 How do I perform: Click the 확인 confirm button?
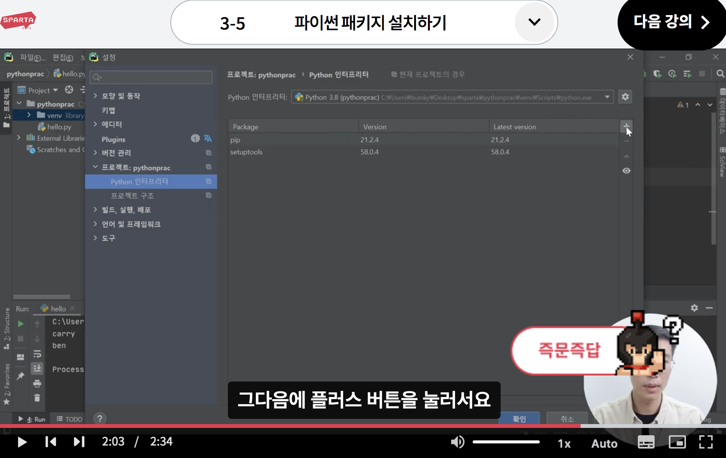click(x=519, y=418)
